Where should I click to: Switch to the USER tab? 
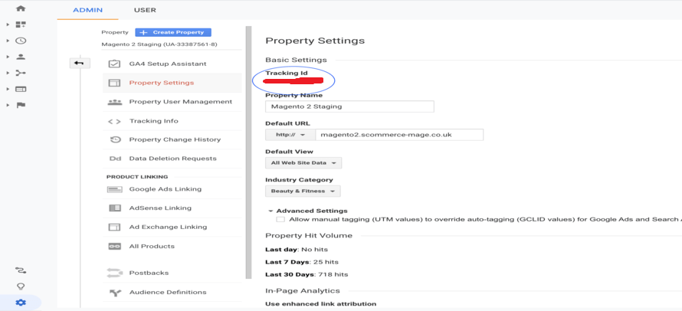pos(145,10)
